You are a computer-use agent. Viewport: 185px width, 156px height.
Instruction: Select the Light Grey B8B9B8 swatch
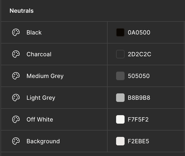click(x=120, y=98)
